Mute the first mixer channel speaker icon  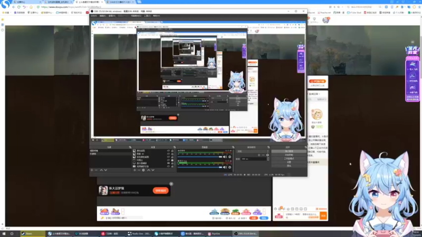[225, 156]
